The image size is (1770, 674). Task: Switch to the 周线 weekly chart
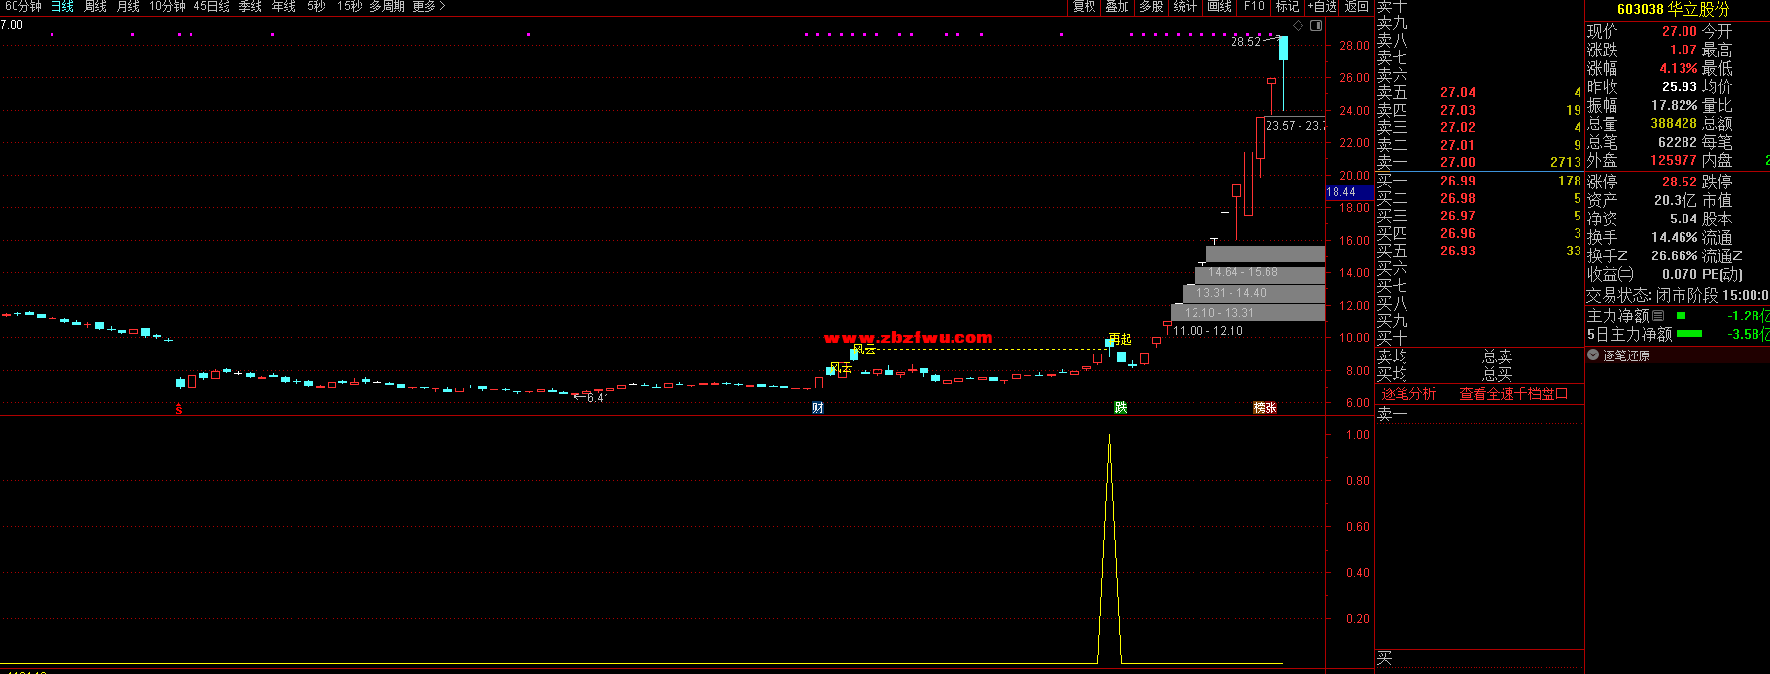[95, 7]
